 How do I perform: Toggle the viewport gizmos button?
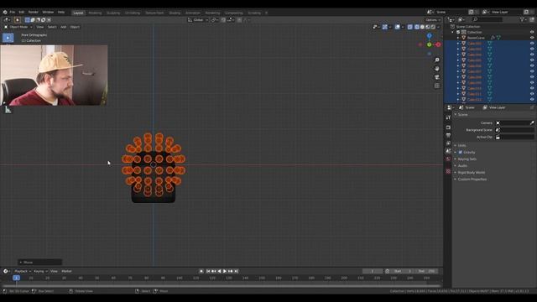click(385, 27)
